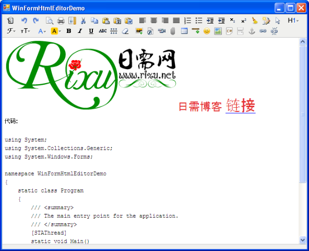Insert a table
Screen dimensions: 309x251
(x=184, y=31)
